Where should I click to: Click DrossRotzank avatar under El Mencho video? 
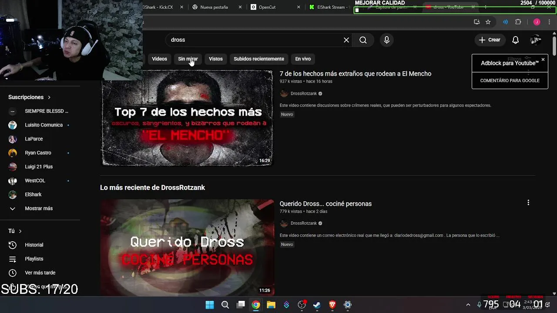point(284,93)
